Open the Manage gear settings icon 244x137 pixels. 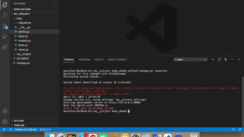click(x=5, y=121)
